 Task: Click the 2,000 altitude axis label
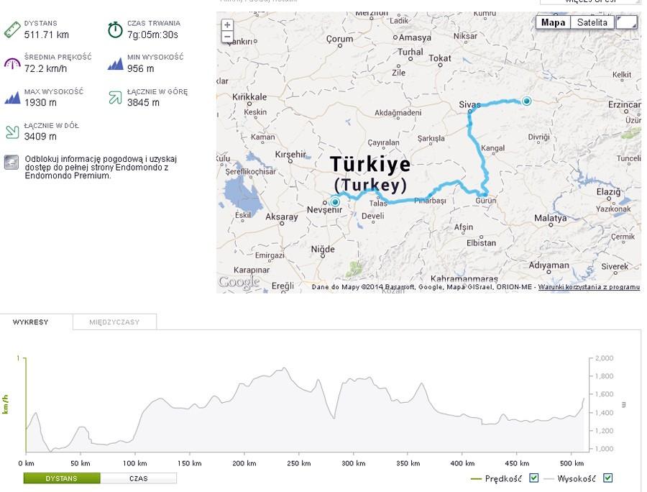click(x=604, y=358)
